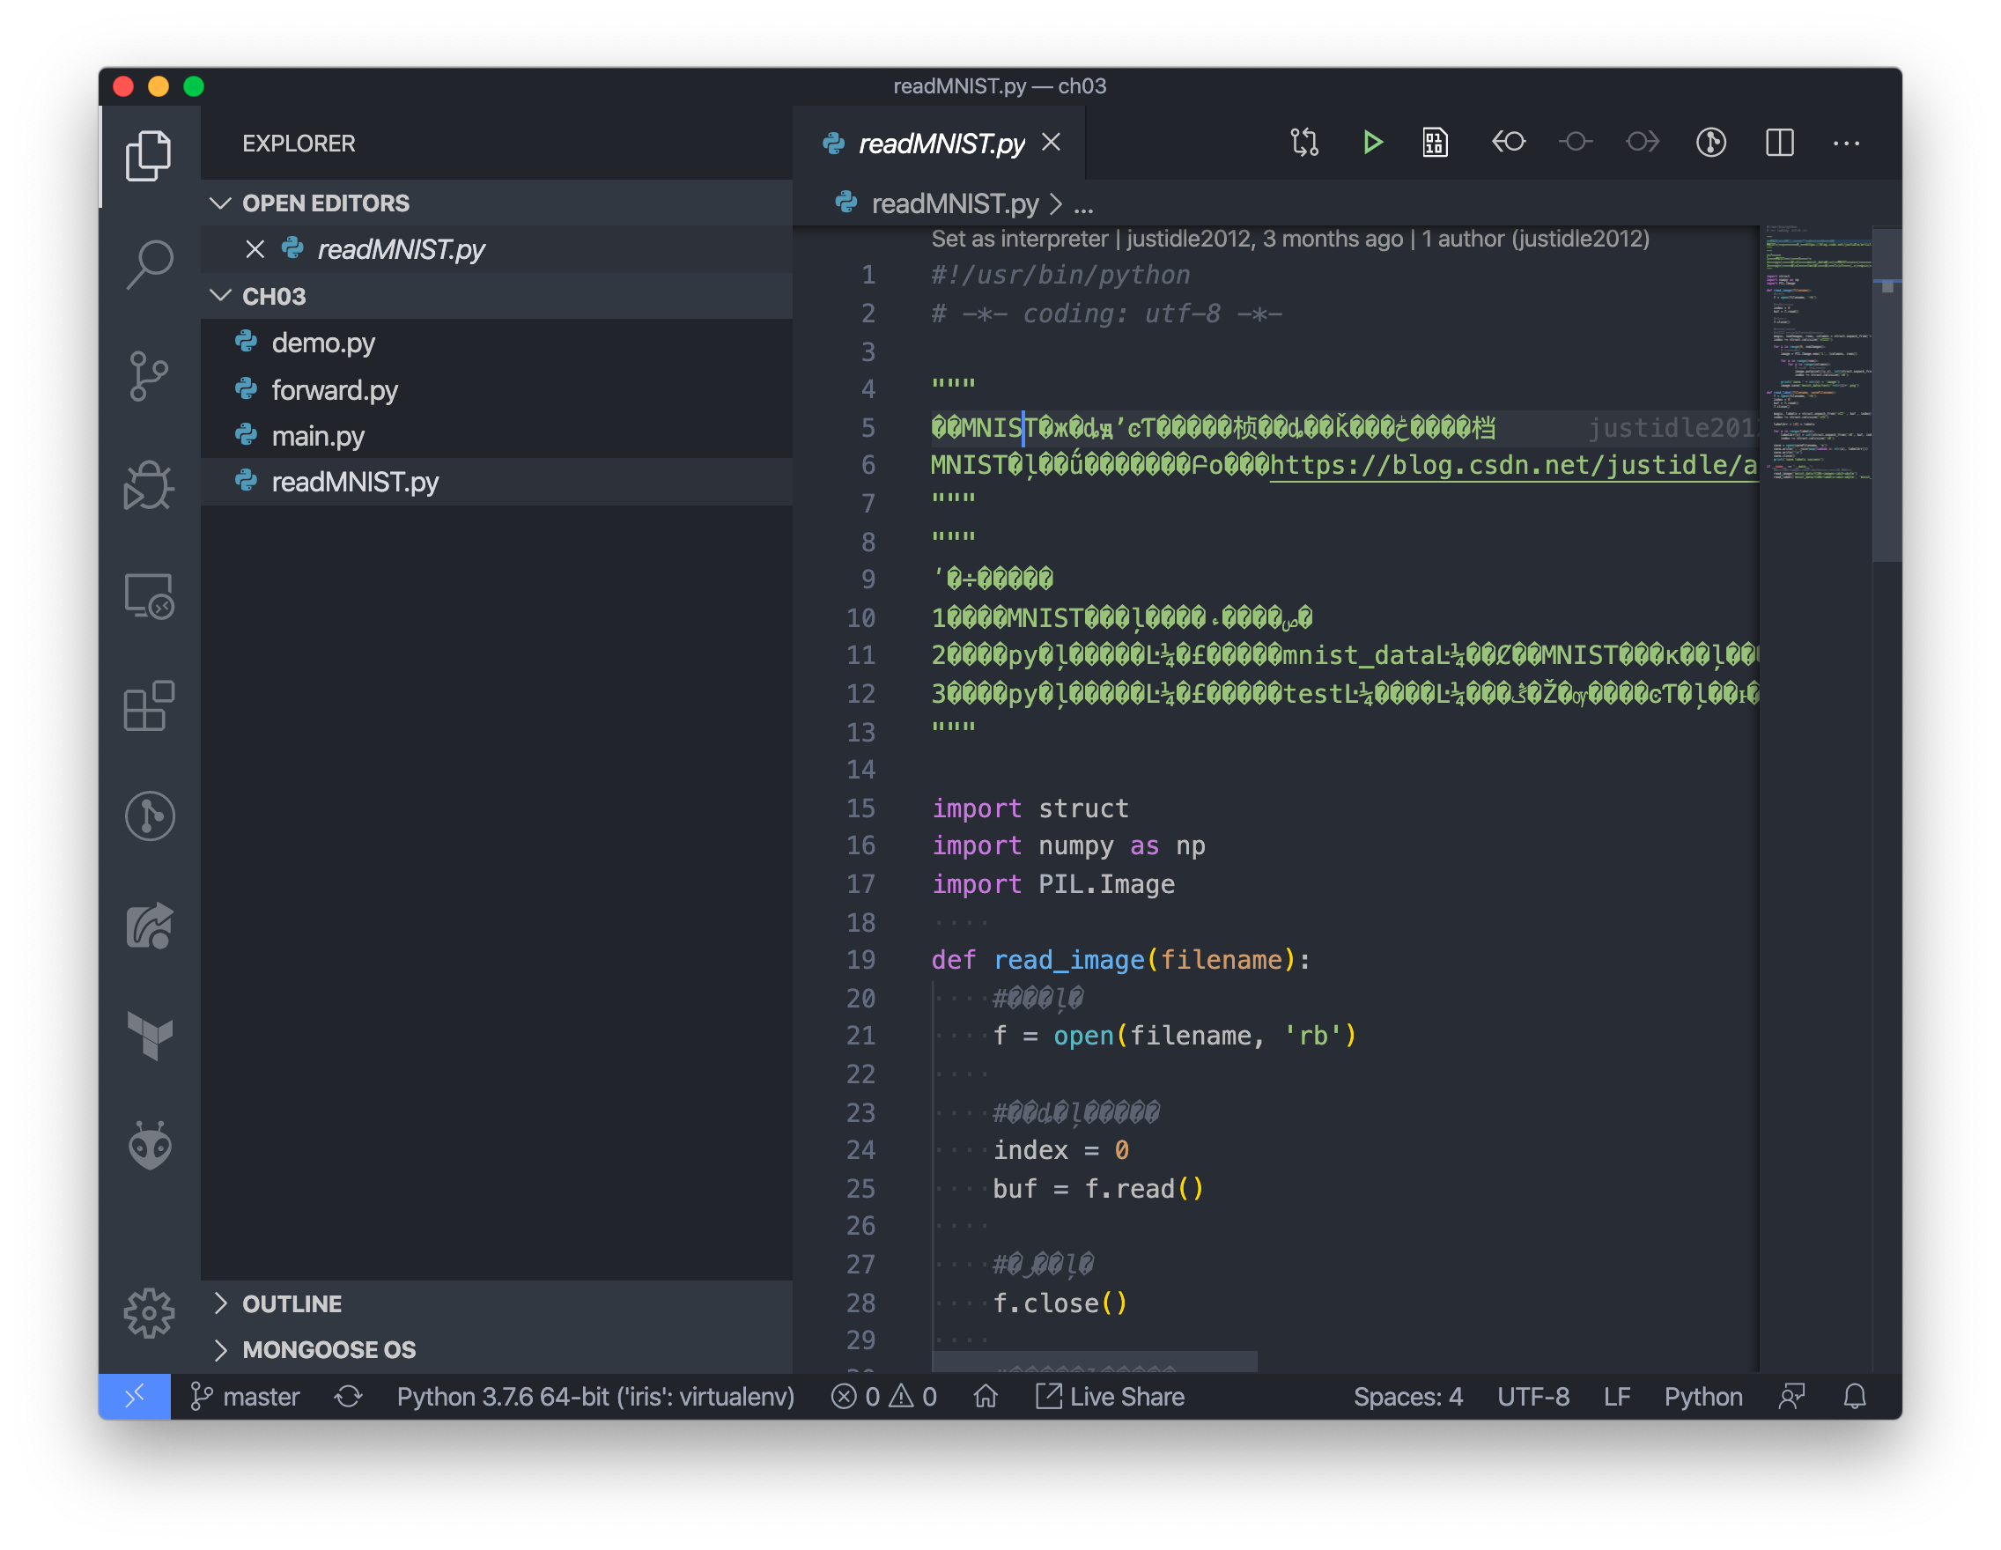Toggle split editor right

tap(1779, 143)
